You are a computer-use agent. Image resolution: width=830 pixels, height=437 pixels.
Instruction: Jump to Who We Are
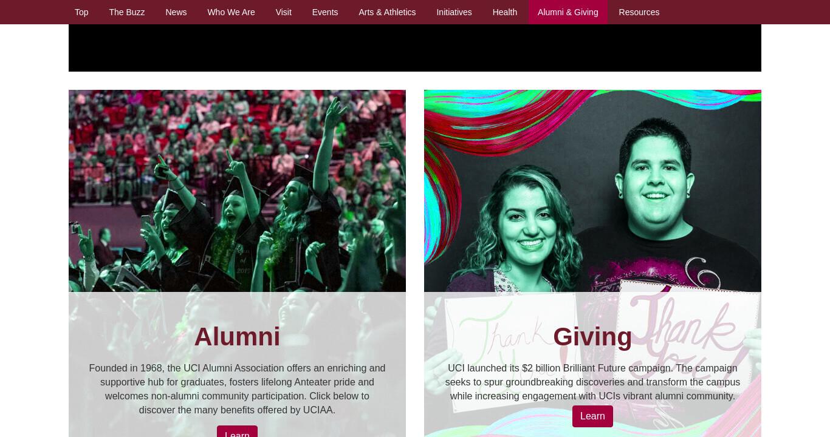click(x=231, y=12)
